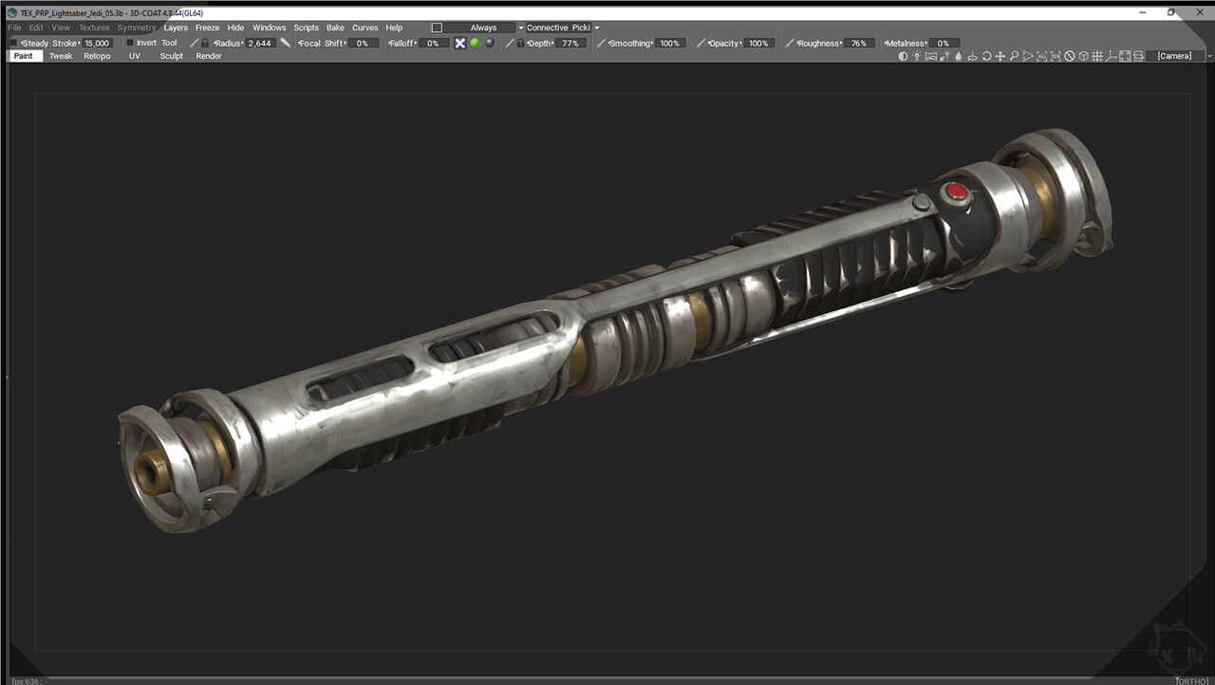Screen dimensions: 1215x685
Task: Click the Metalness 0% value field
Action: (x=944, y=43)
